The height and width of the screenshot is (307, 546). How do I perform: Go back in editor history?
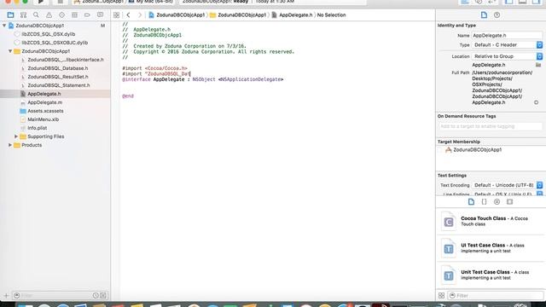click(128, 15)
